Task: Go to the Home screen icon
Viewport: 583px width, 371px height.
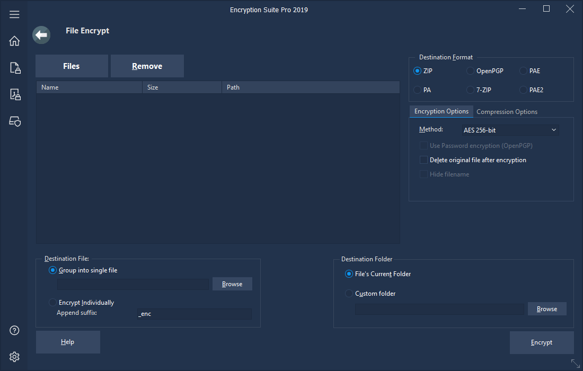Action: (14, 41)
